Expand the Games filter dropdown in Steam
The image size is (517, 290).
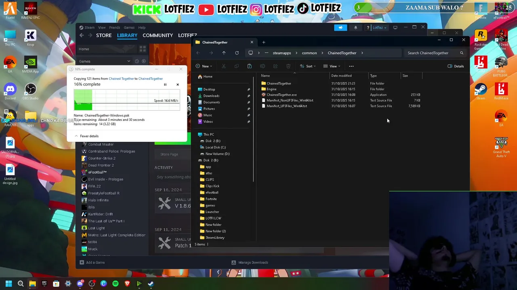tap(128, 61)
